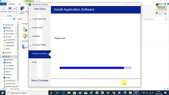Click the volume icon in system tray
Viewport: 169px width, 95px height.
click(x=153, y=93)
